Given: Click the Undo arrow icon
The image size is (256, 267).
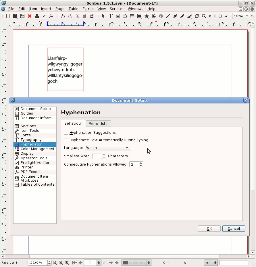Looking at the screenshot, I should click(x=63, y=16).
